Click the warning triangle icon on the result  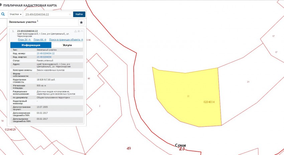point(75,31)
